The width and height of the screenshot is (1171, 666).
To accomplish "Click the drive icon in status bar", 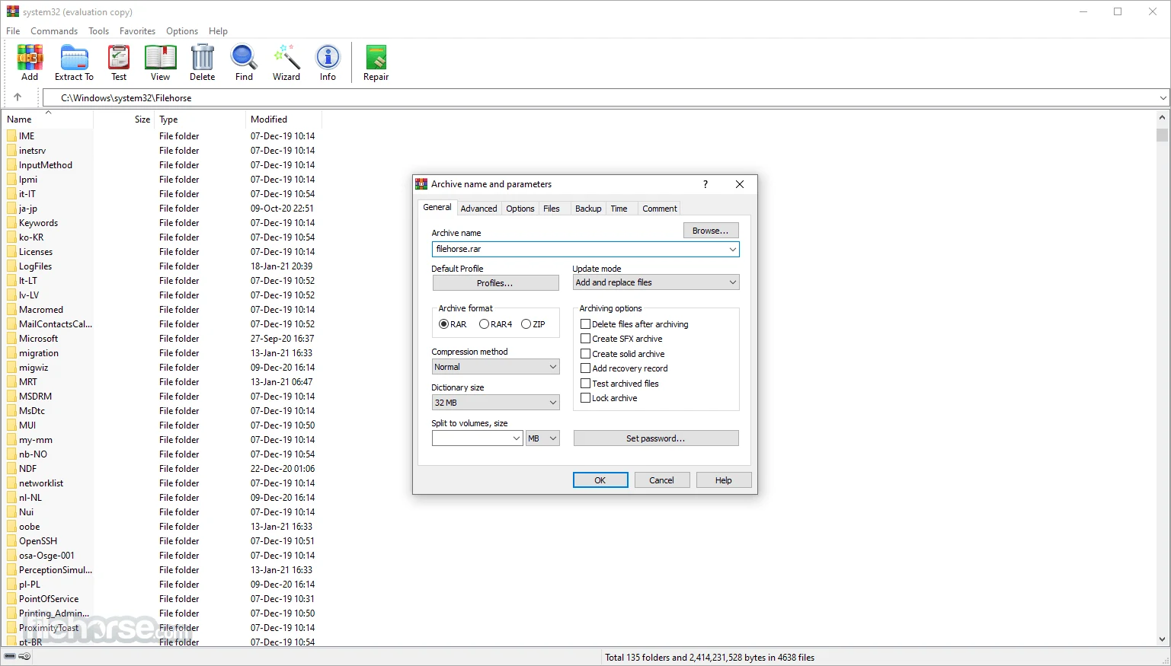I will (10, 656).
